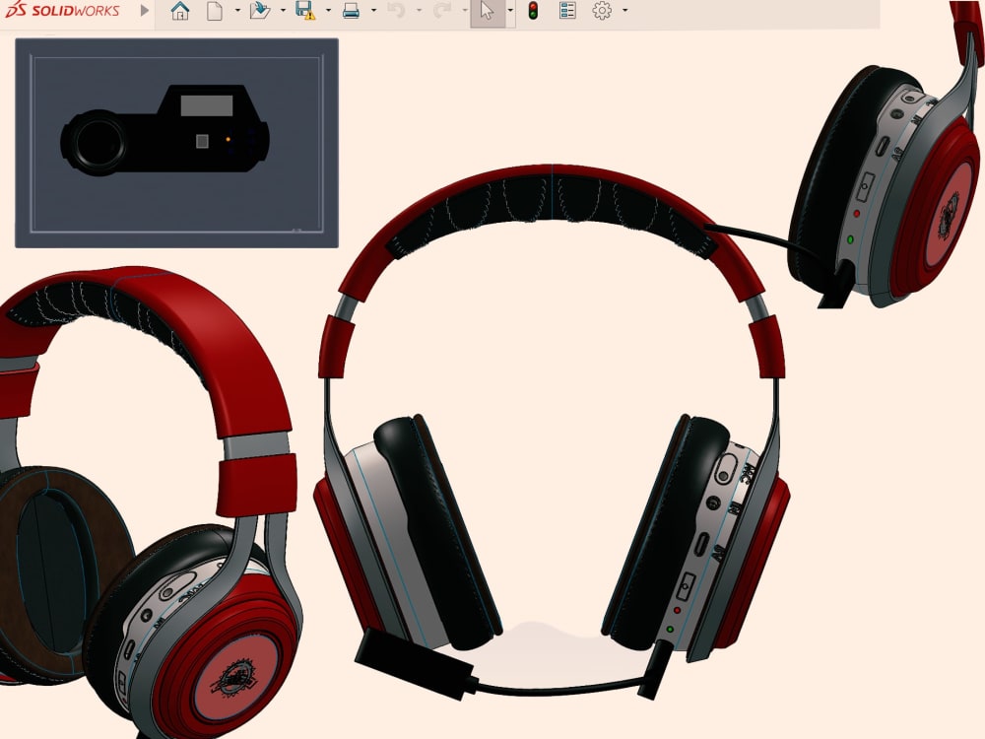
Task: Save the document with warning badge
Action: tap(305, 11)
